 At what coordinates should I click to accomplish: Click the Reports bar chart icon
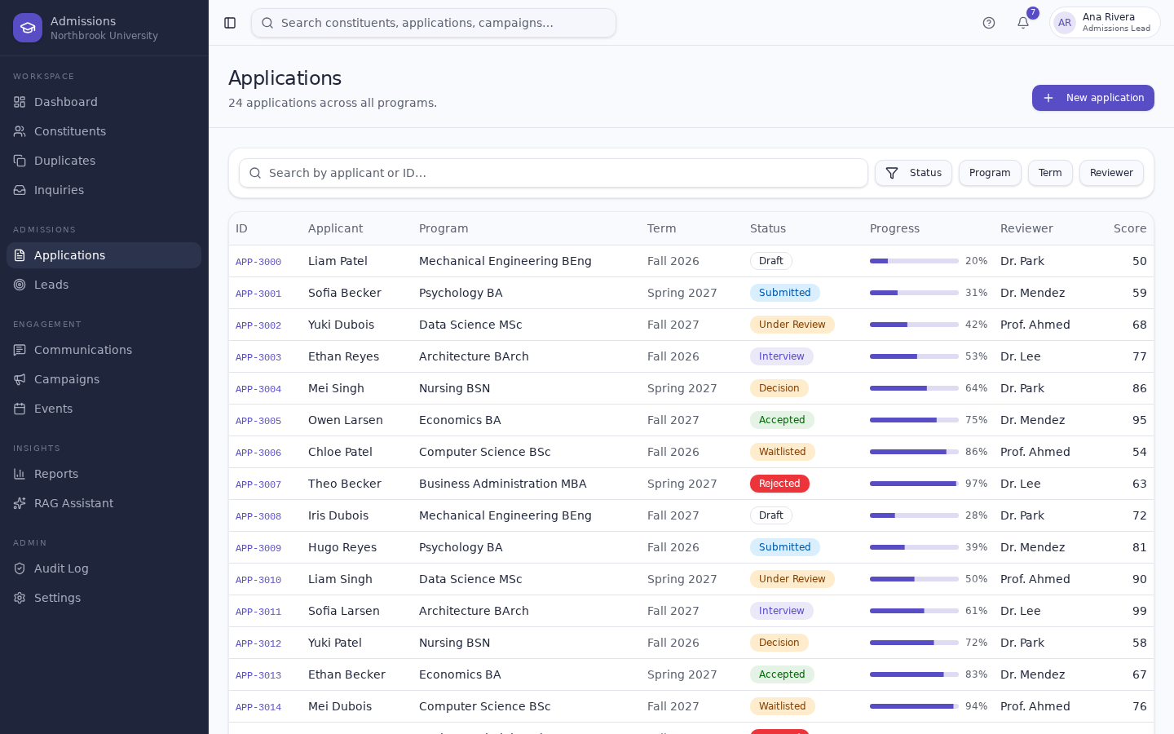(20, 474)
